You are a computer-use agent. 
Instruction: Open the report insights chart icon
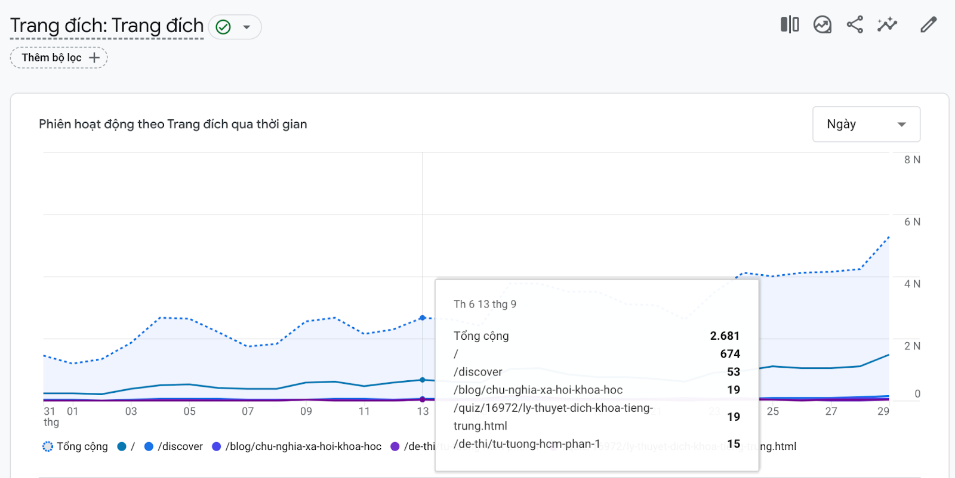(822, 24)
